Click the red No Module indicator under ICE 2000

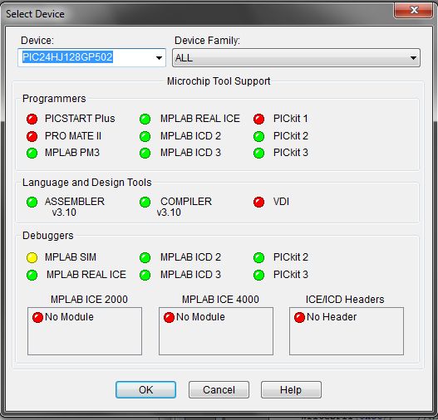click(37, 317)
